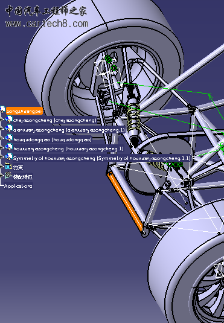Expand the qianxuanjiazongcheng tree node
Image resolution: width=224 pixels, height=323 pixels.
click(1, 129)
